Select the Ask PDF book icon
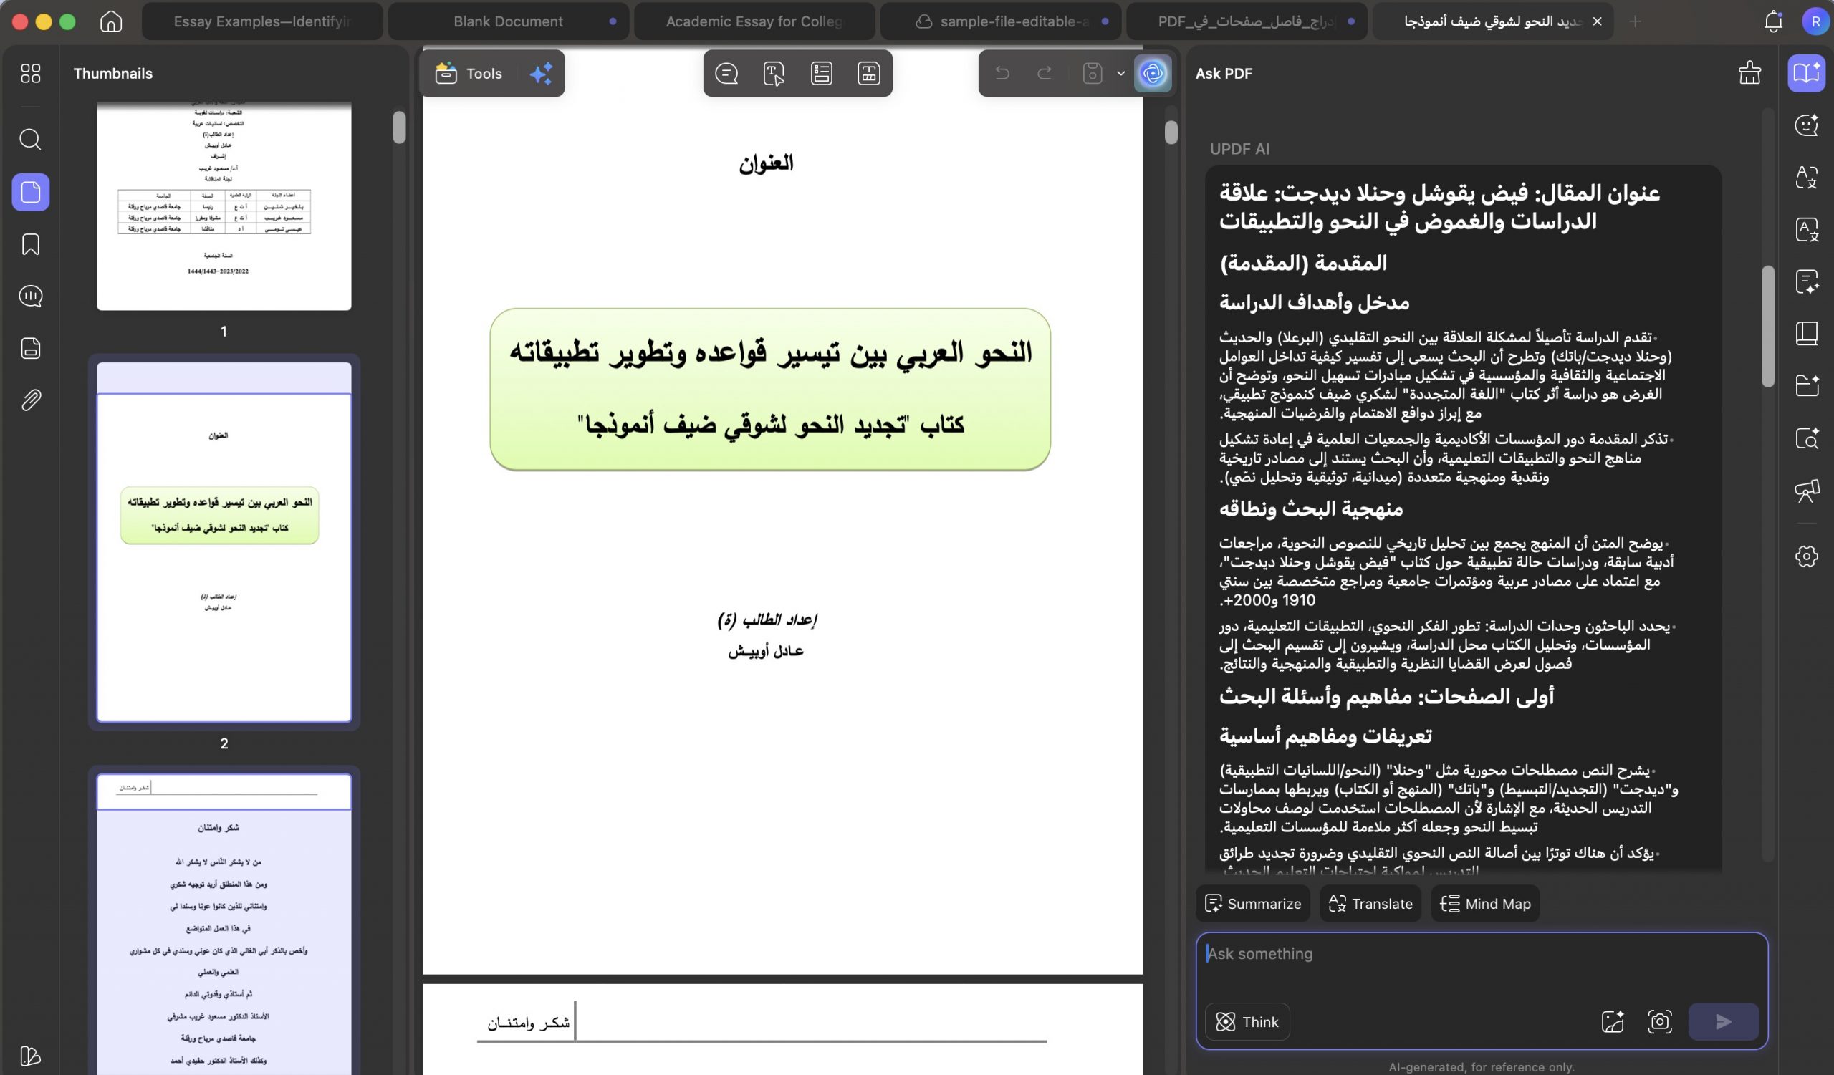The image size is (1834, 1075). pos(1806,73)
